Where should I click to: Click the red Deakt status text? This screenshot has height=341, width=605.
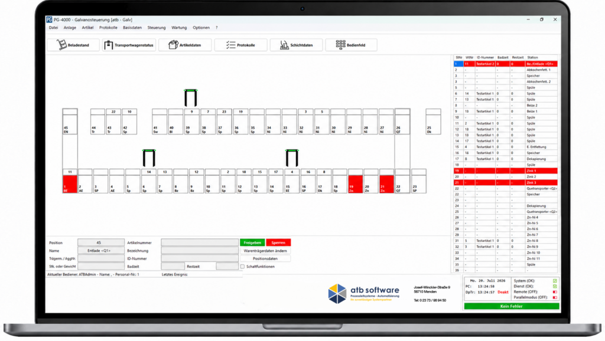503,292
